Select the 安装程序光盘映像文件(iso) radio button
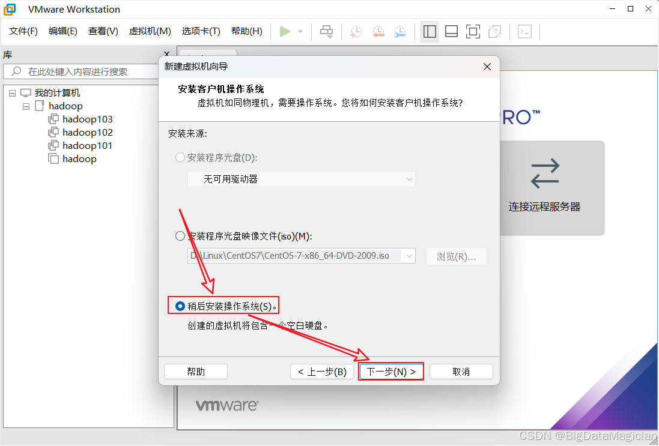The width and height of the screenshot is (659, 446). click(180, 236)
